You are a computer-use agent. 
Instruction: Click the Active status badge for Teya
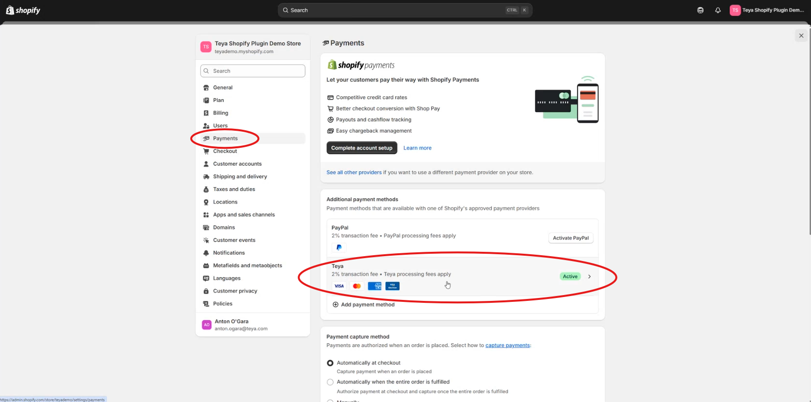point(570,277)
